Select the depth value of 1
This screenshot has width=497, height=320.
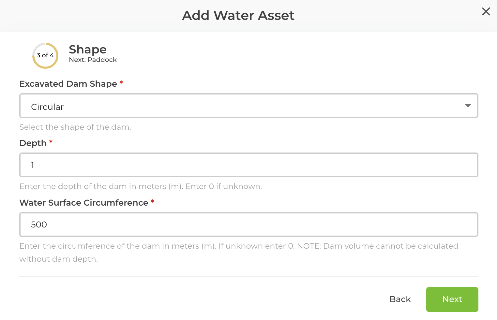32,165
